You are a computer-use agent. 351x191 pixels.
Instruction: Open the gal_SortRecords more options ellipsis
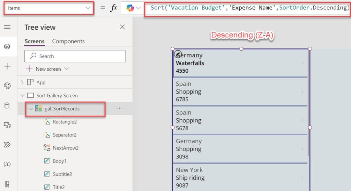[x=120, y=108]
